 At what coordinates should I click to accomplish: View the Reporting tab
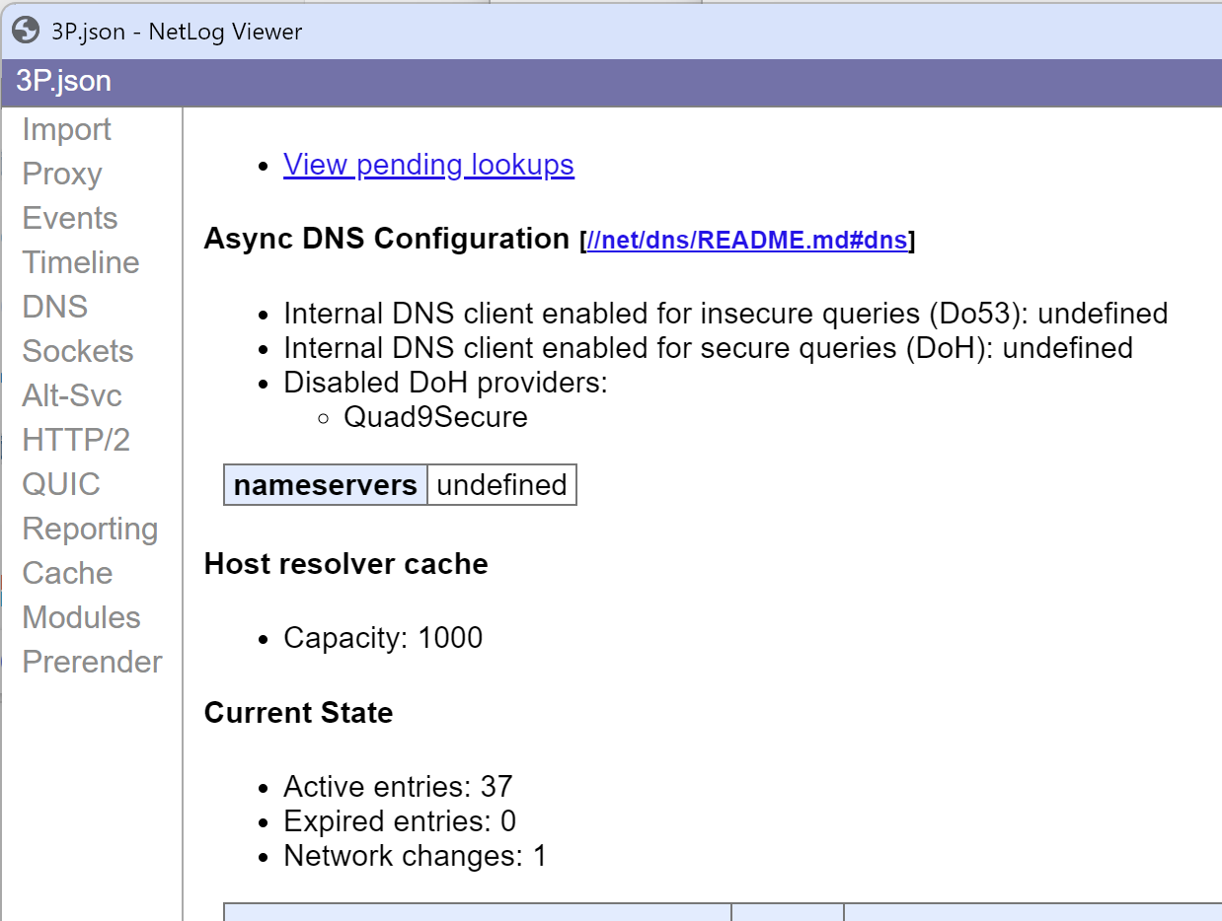(x=90, y=529)
